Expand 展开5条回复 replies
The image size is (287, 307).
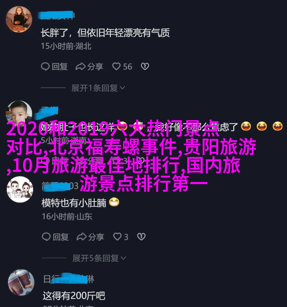[99, 258]
